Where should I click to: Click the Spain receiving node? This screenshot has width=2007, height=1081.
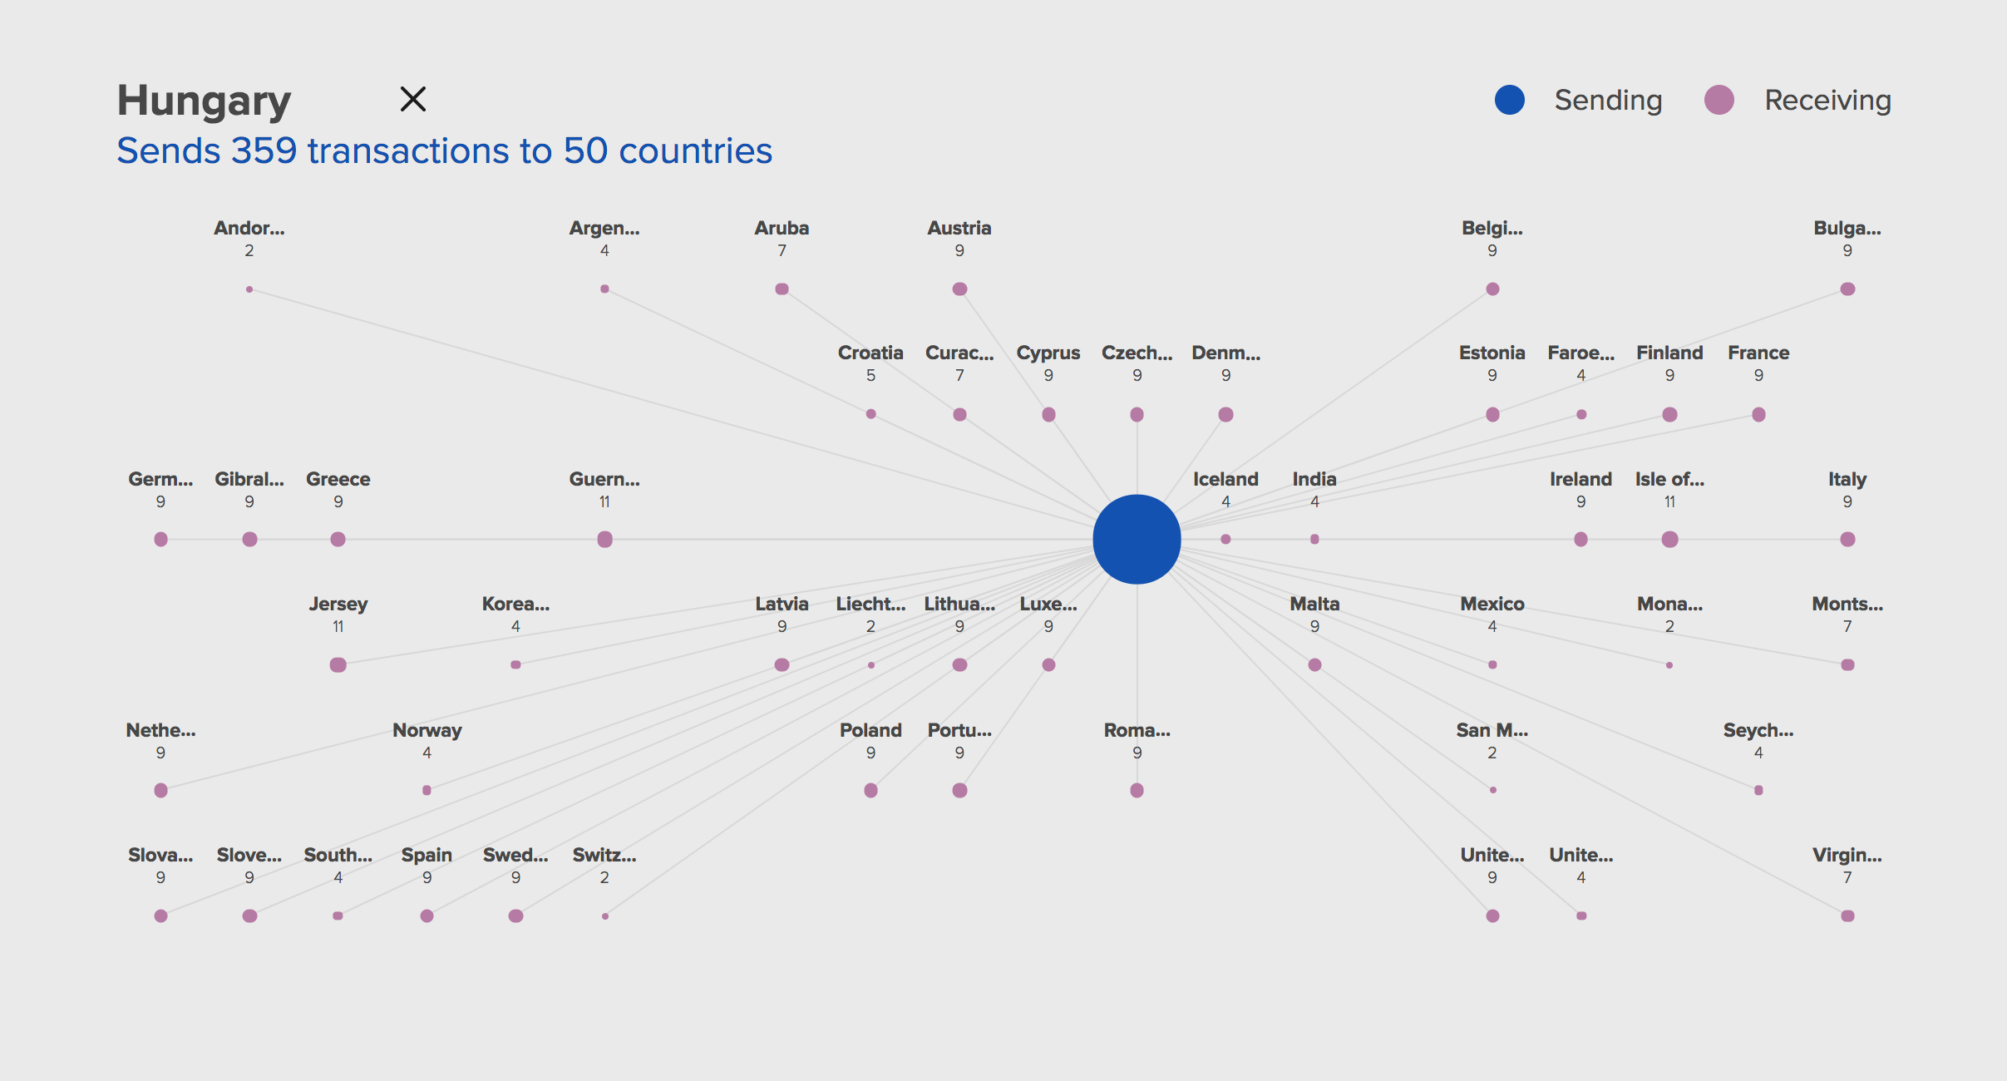pyautogui.click(x=427, y=916)
